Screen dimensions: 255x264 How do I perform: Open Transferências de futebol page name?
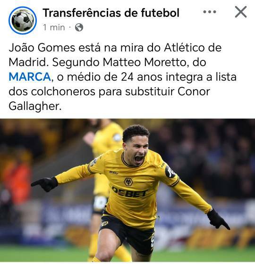pos(111,13)
